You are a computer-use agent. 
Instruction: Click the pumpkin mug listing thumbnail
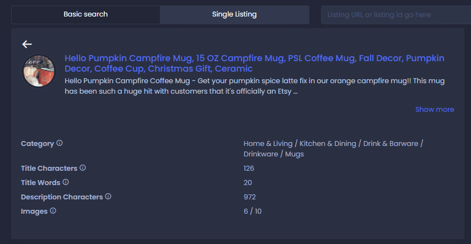[x=39, y=71]
